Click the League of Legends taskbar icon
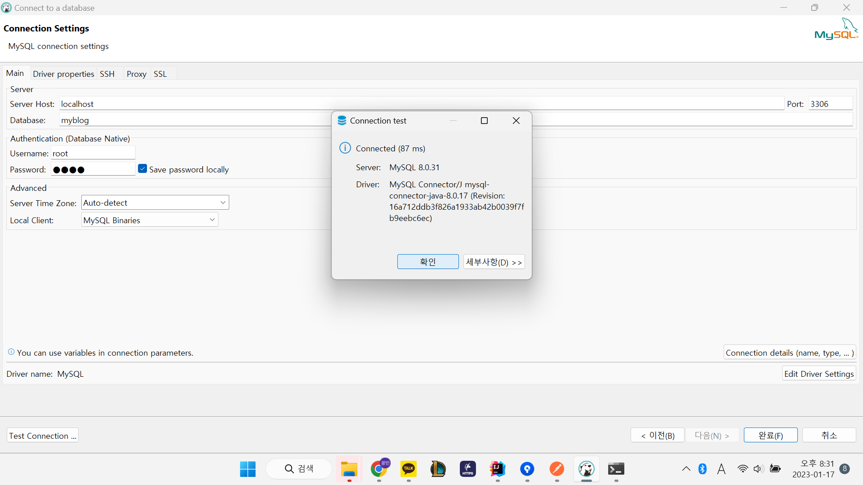This screenshot has width=863, height=485. pos(438,469)
